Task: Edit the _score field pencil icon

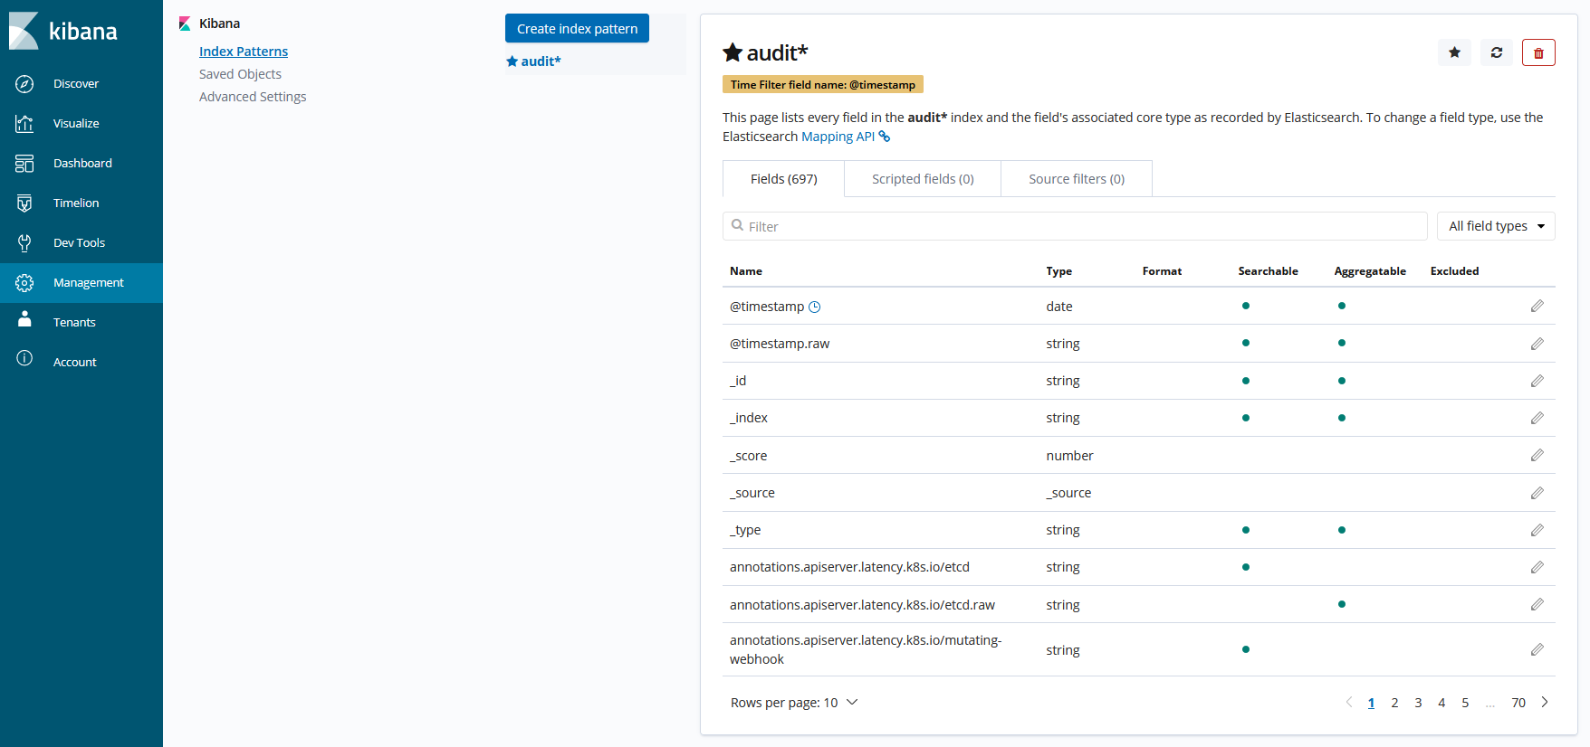Action: (1537, 456)
